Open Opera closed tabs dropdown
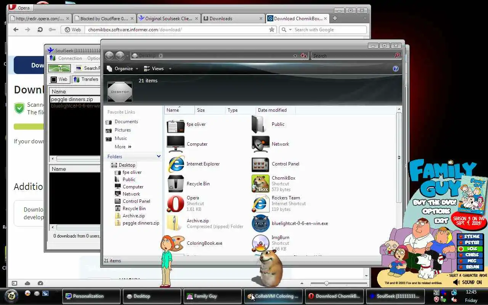Image resolution: width=488 pixels, height=305 pixels. coord(364,18)
